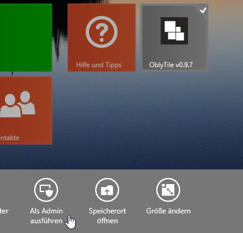Screen dimensions: 243x233
Task: Click the question mark circle icon
Action: pos(101,32)
